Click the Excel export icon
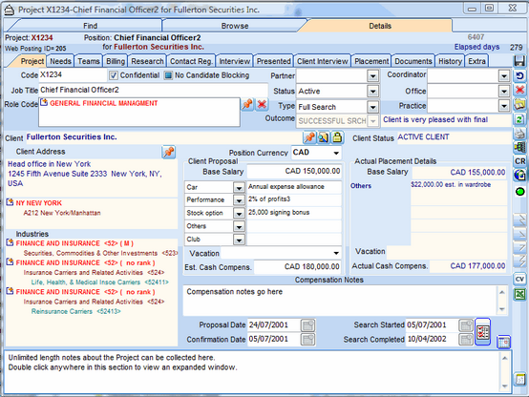 point(519,294)
